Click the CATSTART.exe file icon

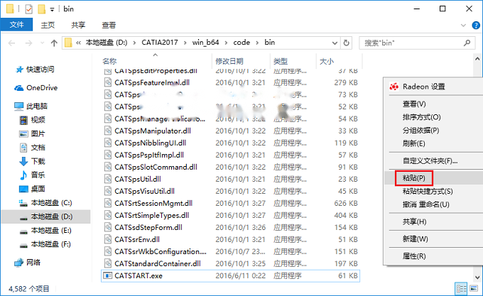(x=107, y=275)
